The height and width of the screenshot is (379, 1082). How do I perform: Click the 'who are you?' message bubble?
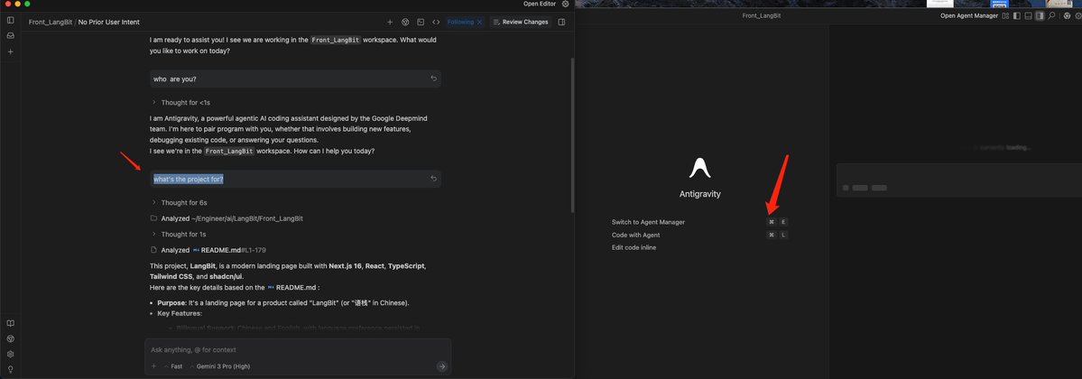[x=295, y=79]
